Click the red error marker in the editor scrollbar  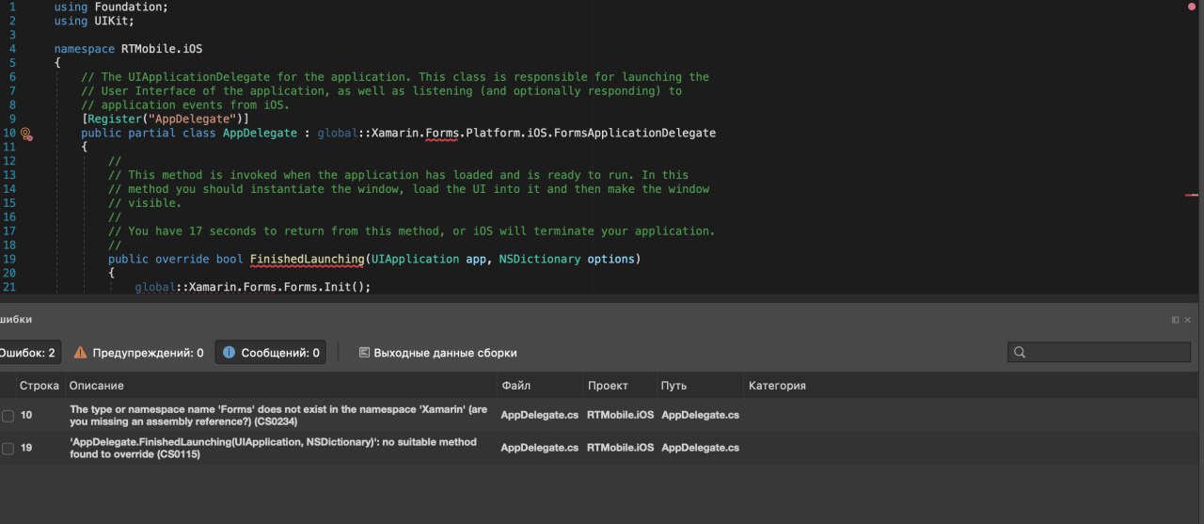[1192, 195]
